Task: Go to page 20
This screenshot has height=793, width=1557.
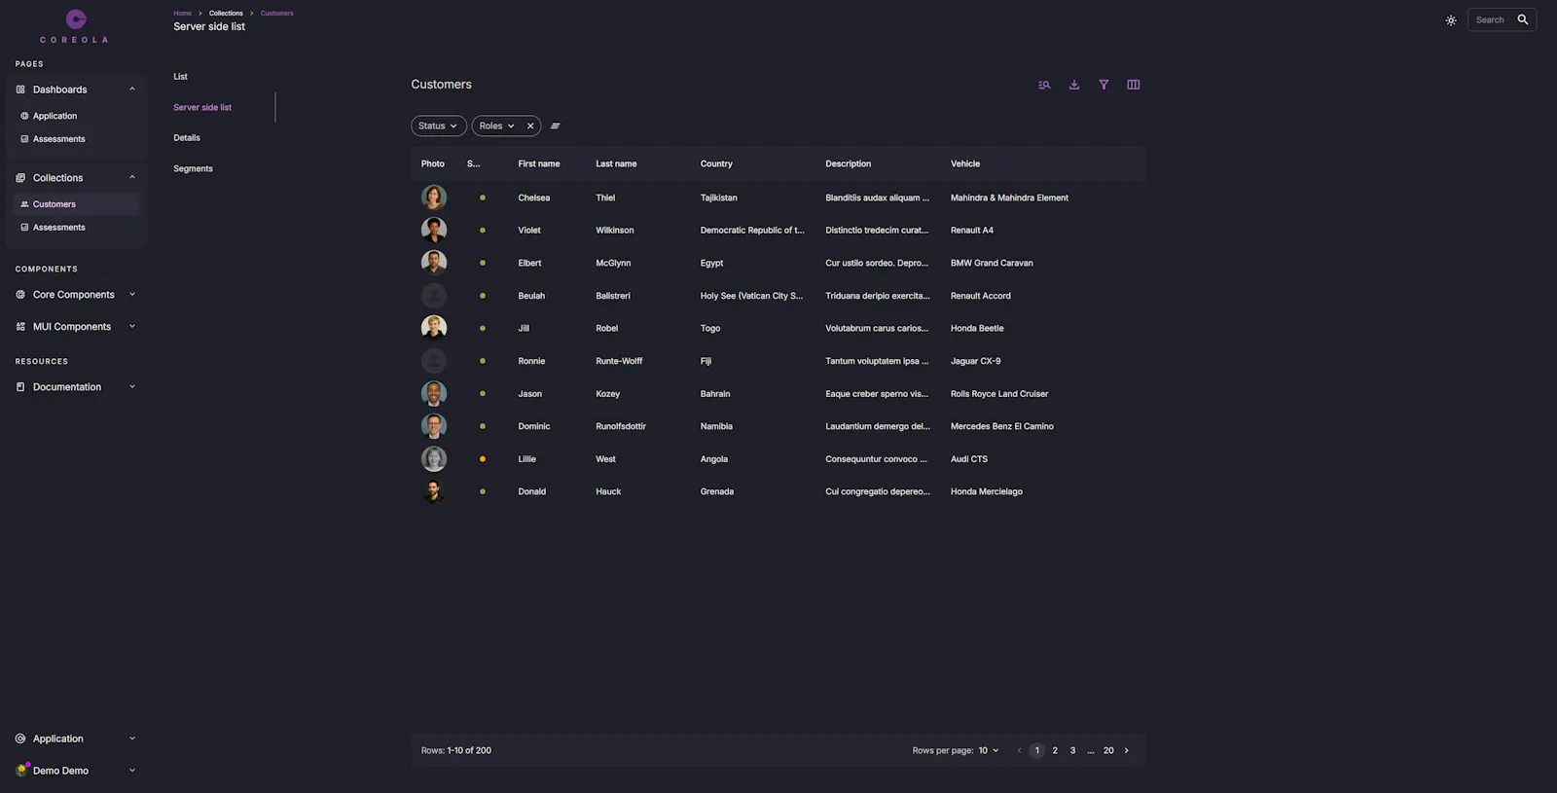Action: click(1108, 750)
